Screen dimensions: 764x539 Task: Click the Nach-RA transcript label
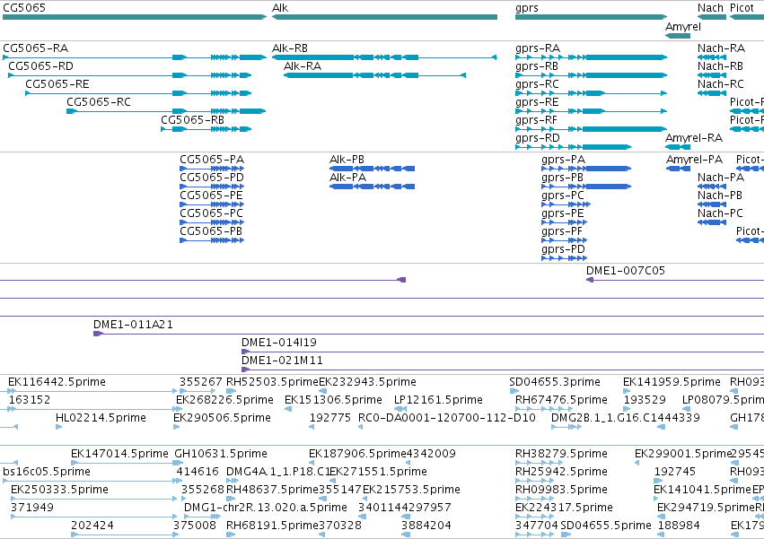tap(721, 48)
